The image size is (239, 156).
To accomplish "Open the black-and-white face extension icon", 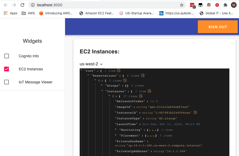I will 200,5.
